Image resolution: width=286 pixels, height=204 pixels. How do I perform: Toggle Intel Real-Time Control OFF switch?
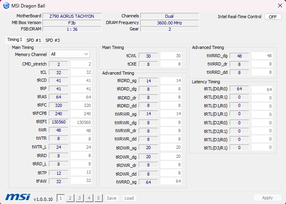click(273, 17)
